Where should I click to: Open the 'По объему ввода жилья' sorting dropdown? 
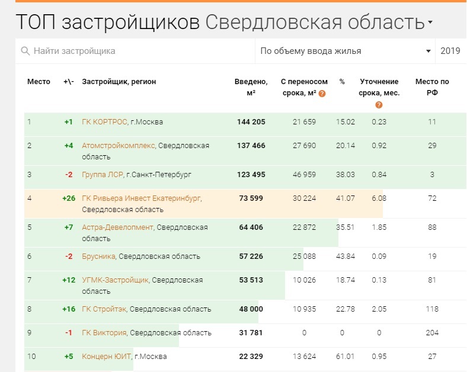coord(346,52)
